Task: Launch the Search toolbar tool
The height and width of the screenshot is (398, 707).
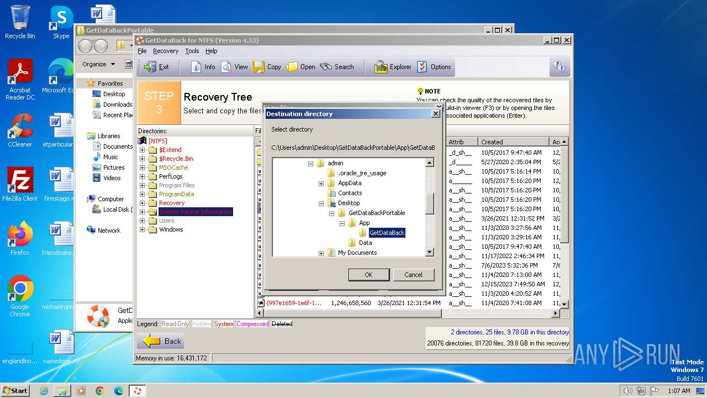Action: click(337, 67)
